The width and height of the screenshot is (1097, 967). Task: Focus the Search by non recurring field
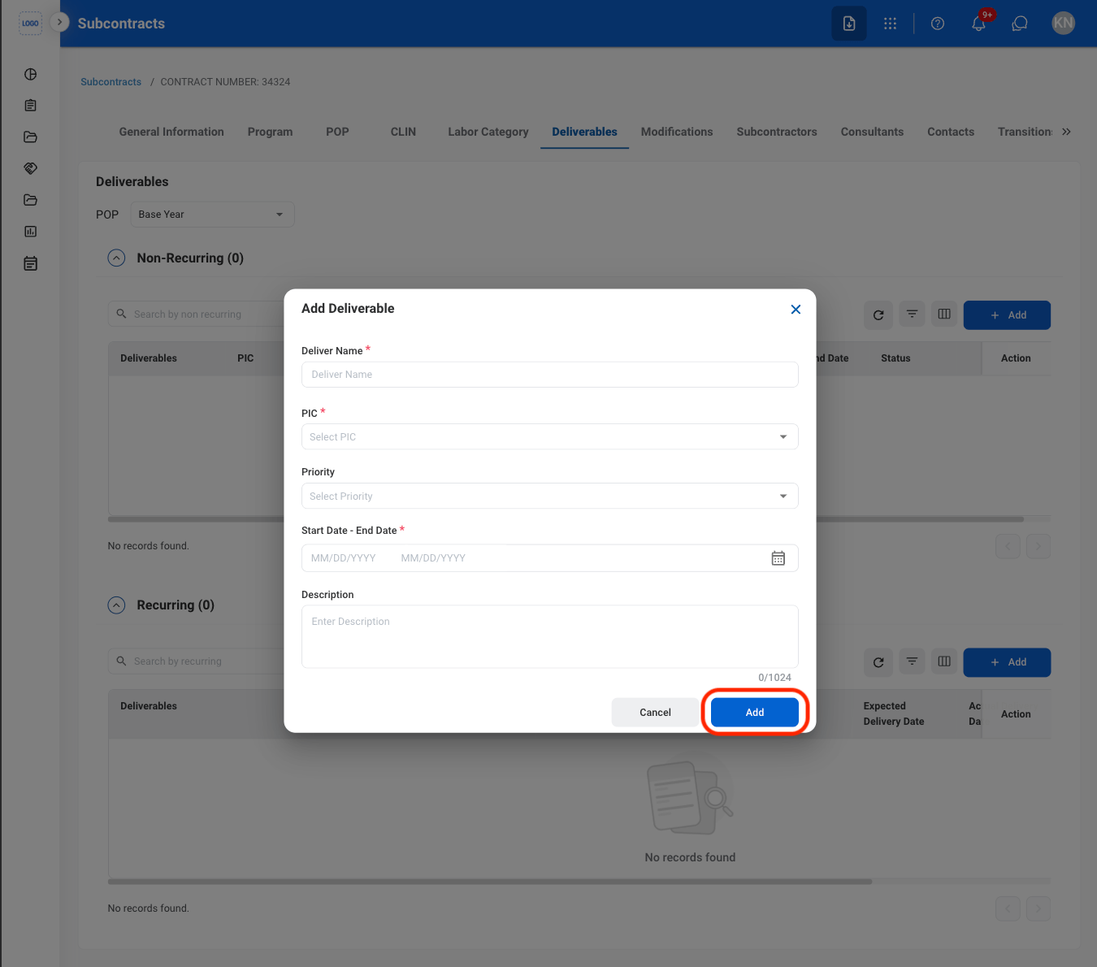[197, 314]
